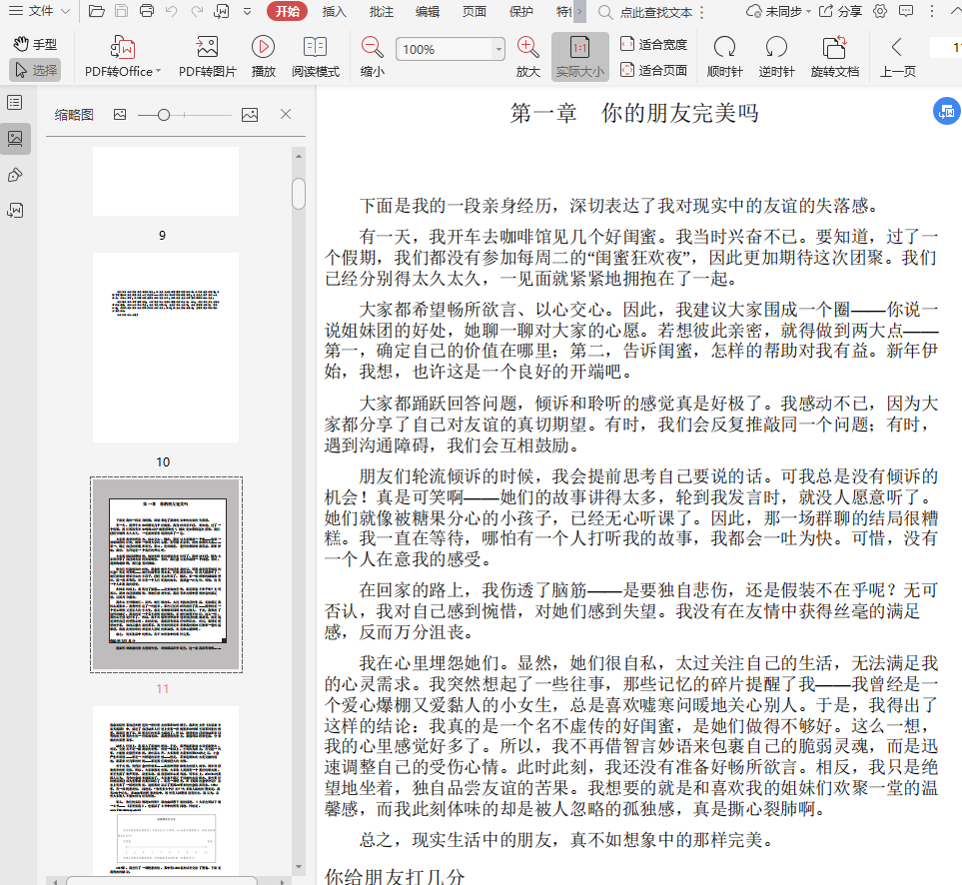Click the thumbnail size slider handle
Viewport: 962px width, 885px height.
coord(164,115)
